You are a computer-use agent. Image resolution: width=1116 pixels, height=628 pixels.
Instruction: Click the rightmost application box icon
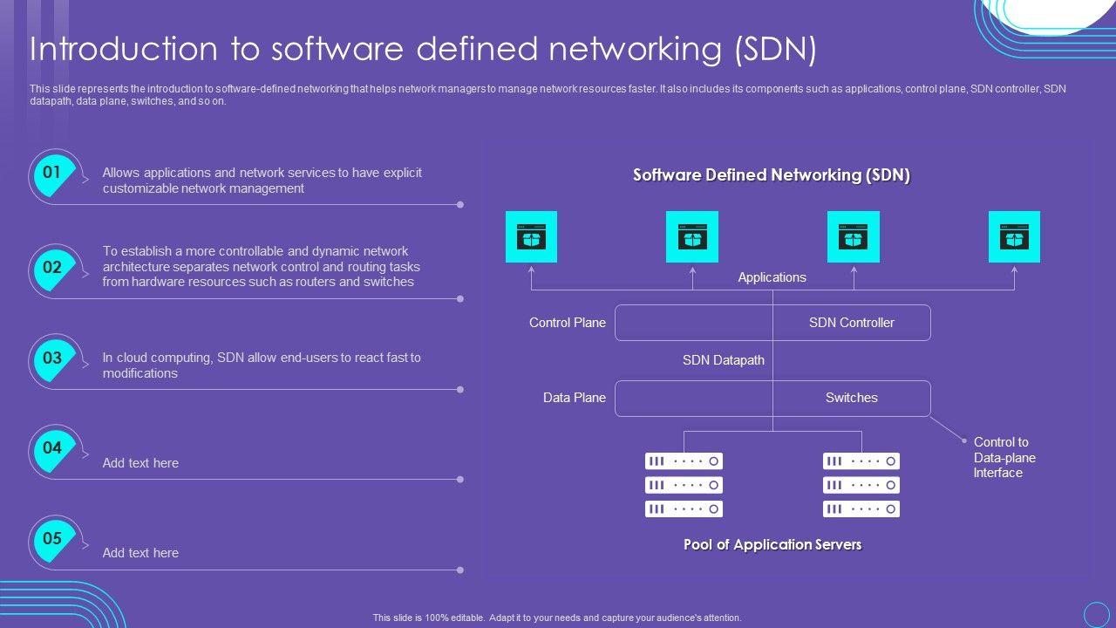point(1014,237)
